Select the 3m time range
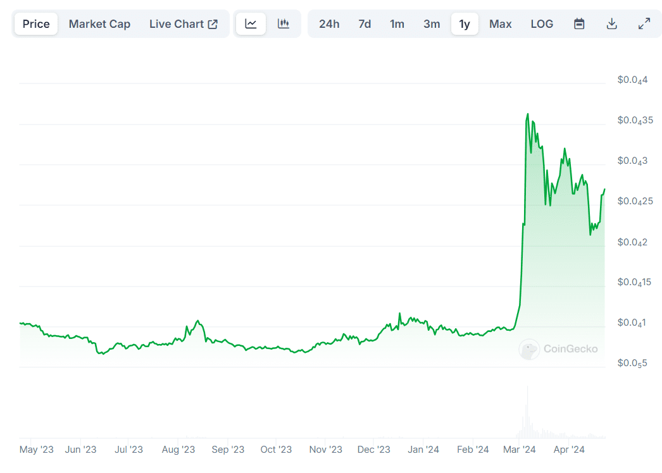662x473 pixels. [x=431, y=23]
